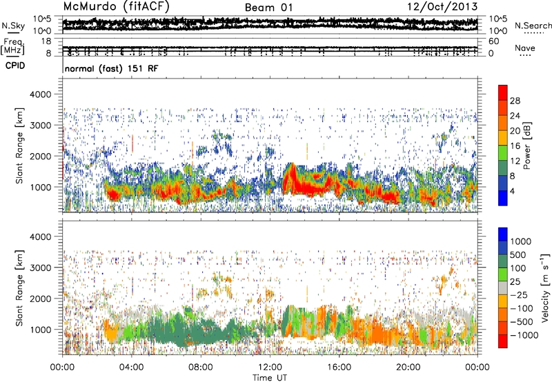Pick the light green Power segment 12 to 16
552x382 pixels.
[503, 153]
